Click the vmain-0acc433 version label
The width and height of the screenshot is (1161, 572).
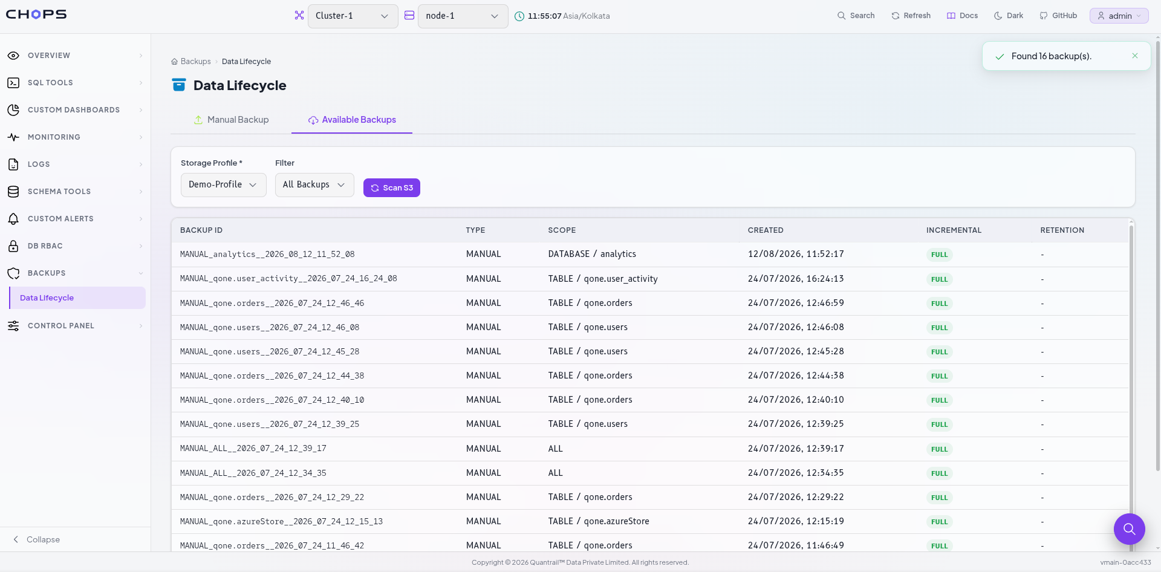(x=1125, y=562)
